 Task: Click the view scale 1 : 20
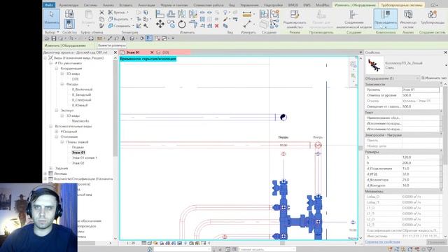click(x=131, y=243)
